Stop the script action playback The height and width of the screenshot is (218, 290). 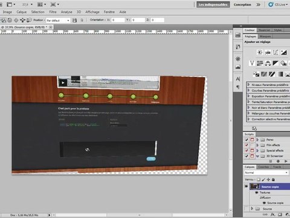[271, 161]
